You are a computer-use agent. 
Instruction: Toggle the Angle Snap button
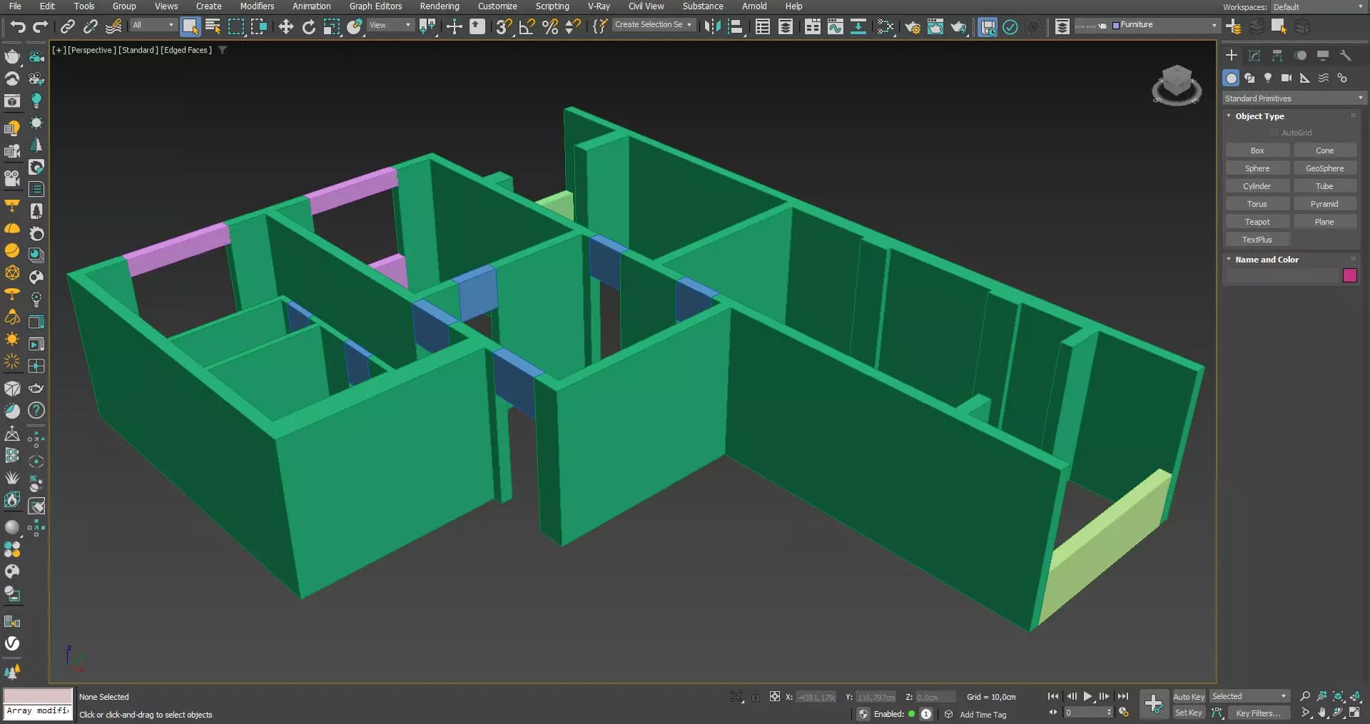pyautogui.click(x=527, y=27)
